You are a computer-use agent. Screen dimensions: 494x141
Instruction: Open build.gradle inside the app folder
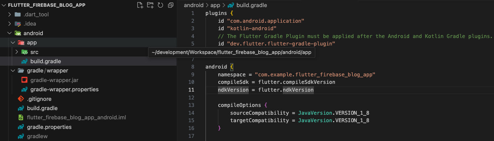88,61
